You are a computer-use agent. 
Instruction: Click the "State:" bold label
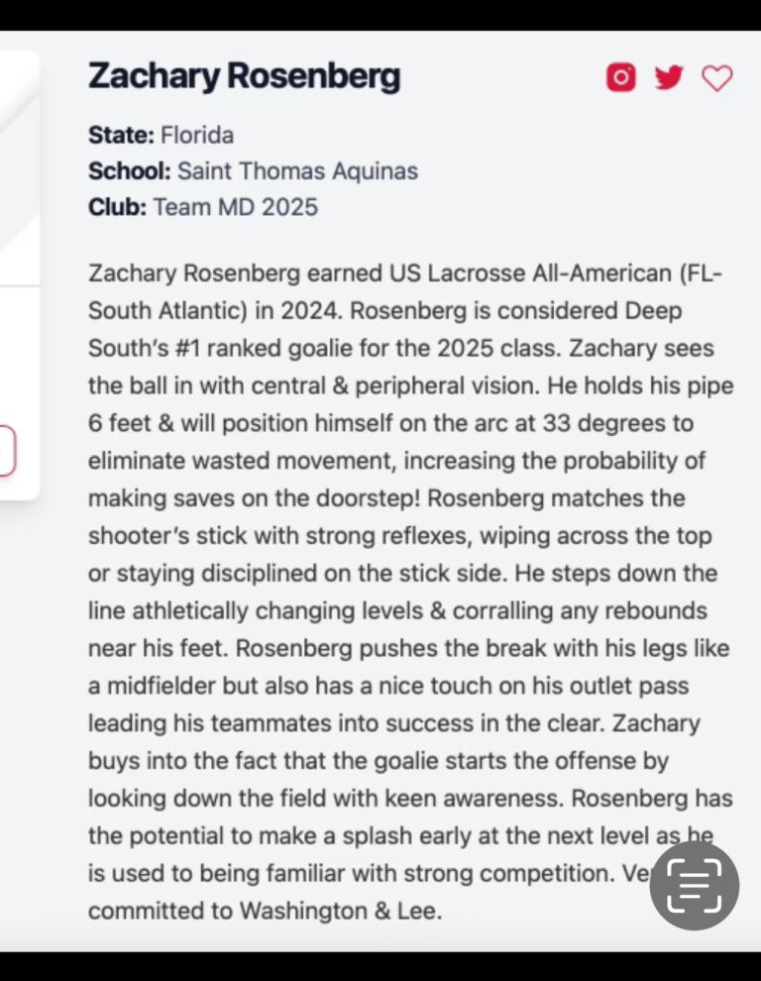tap(121, 134)
